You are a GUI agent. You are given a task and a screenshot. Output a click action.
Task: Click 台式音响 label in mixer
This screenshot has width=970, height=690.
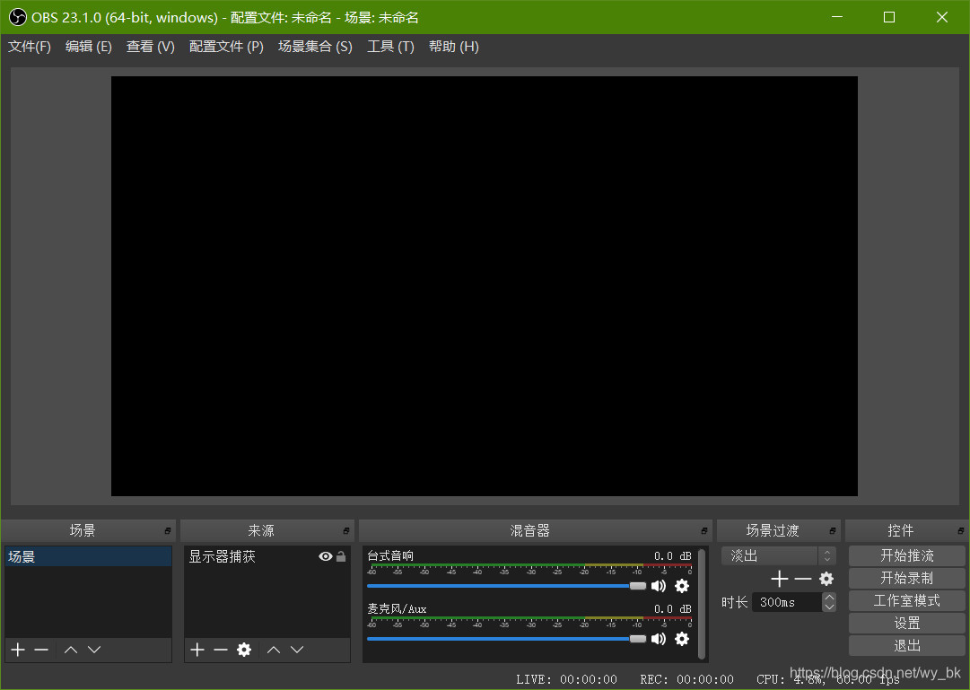390,555
